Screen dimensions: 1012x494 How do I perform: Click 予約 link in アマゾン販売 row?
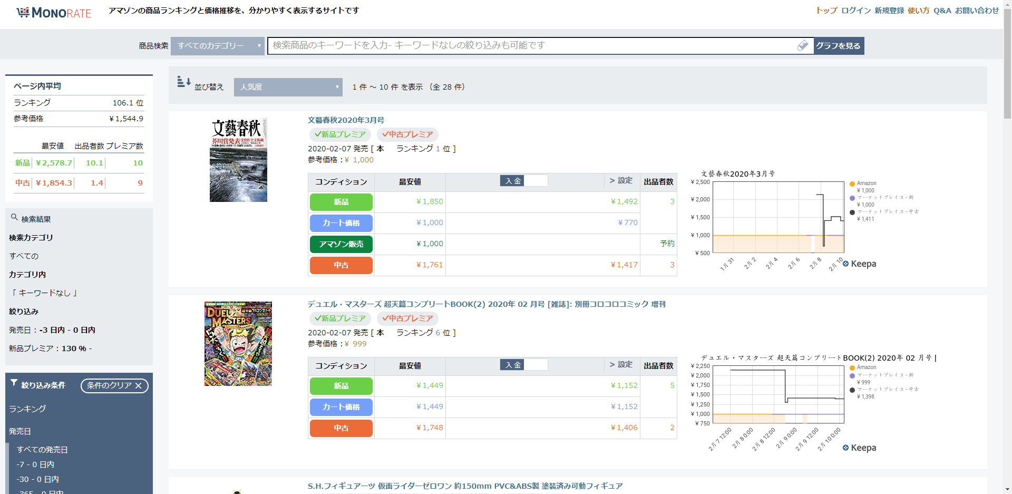667,244
